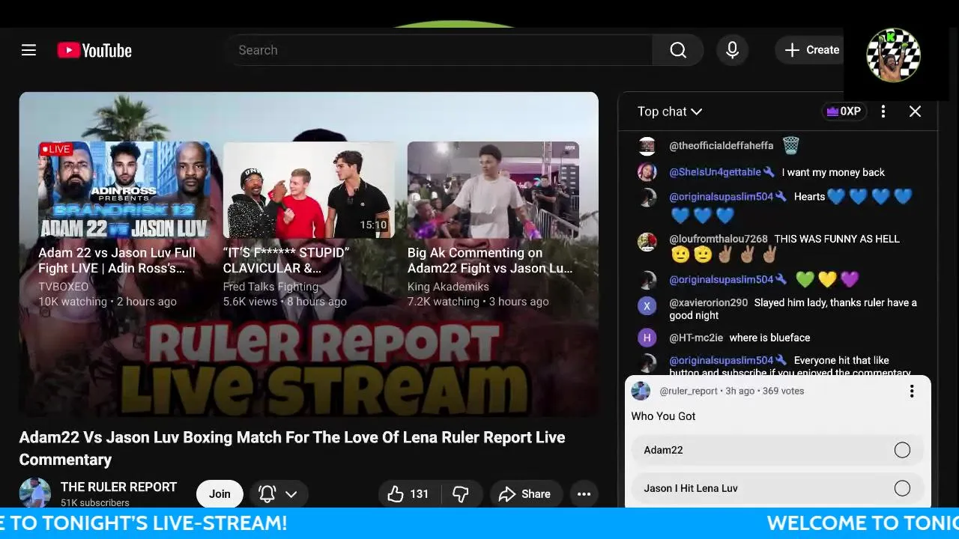Click the search magnifier button
The image size is (959, 539).
[x=678, y=50]
